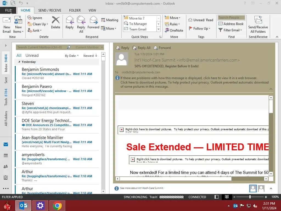Open the FILE tab
This screenshot has height=211, width=281.
[x=8, y=10]
